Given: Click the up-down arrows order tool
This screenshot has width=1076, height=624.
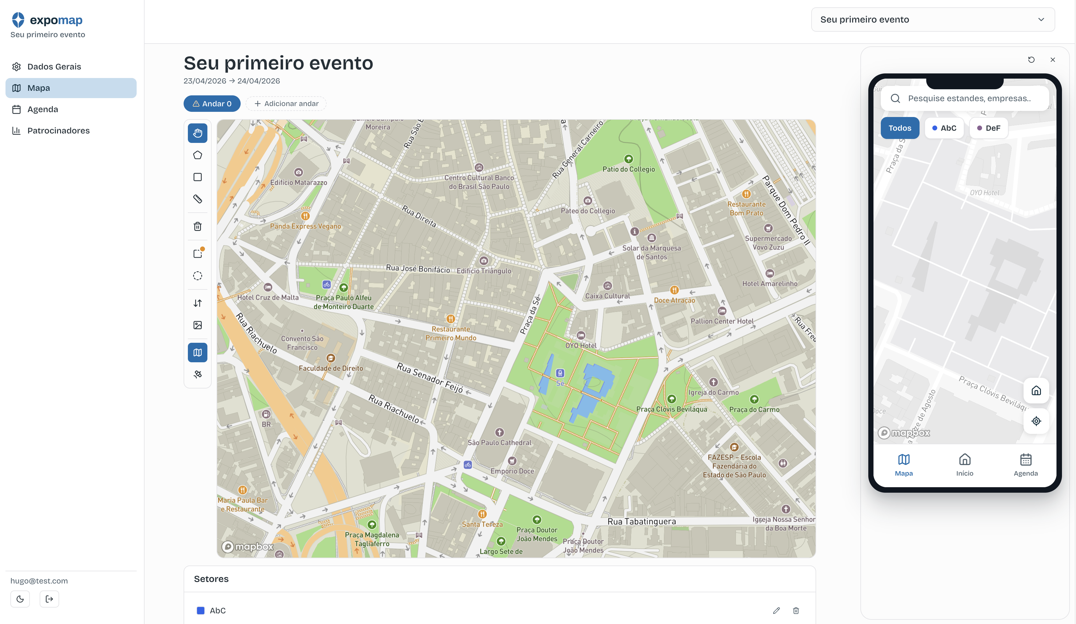Looking at the screenshot, I should (197, 303).
